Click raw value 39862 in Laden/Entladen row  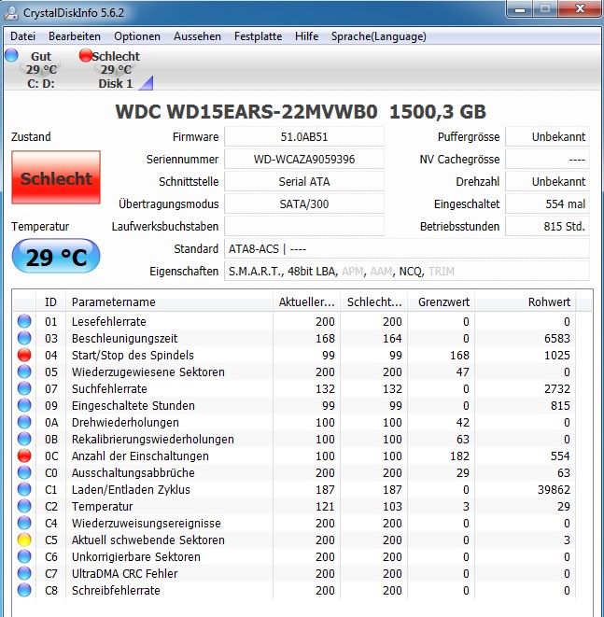[554, 489]
